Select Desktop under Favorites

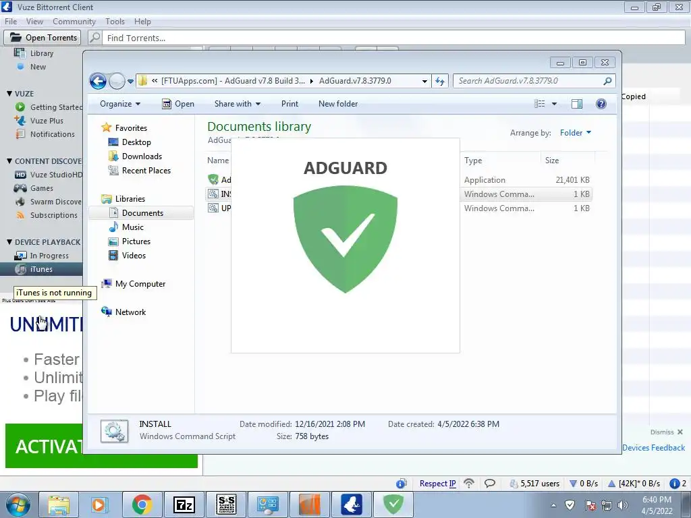pyautogui.click(x=130, y=142)
